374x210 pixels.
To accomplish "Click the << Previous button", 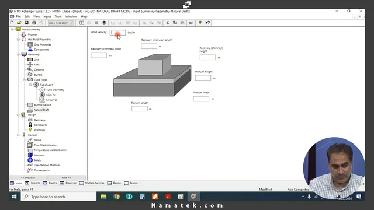I will 28,178.
